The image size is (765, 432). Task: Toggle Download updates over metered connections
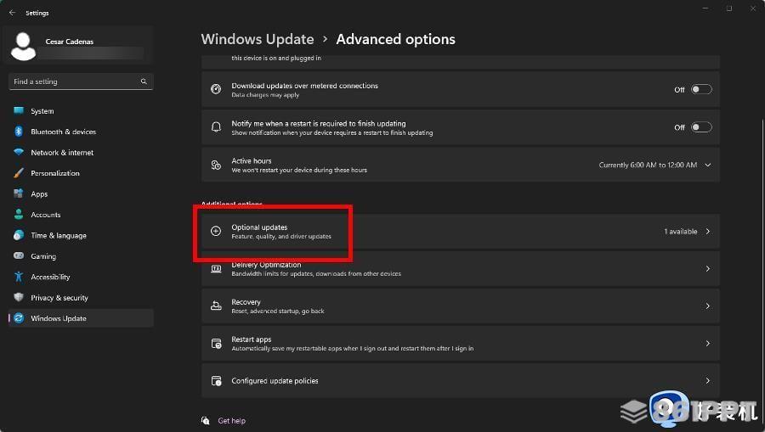point(701,90)
